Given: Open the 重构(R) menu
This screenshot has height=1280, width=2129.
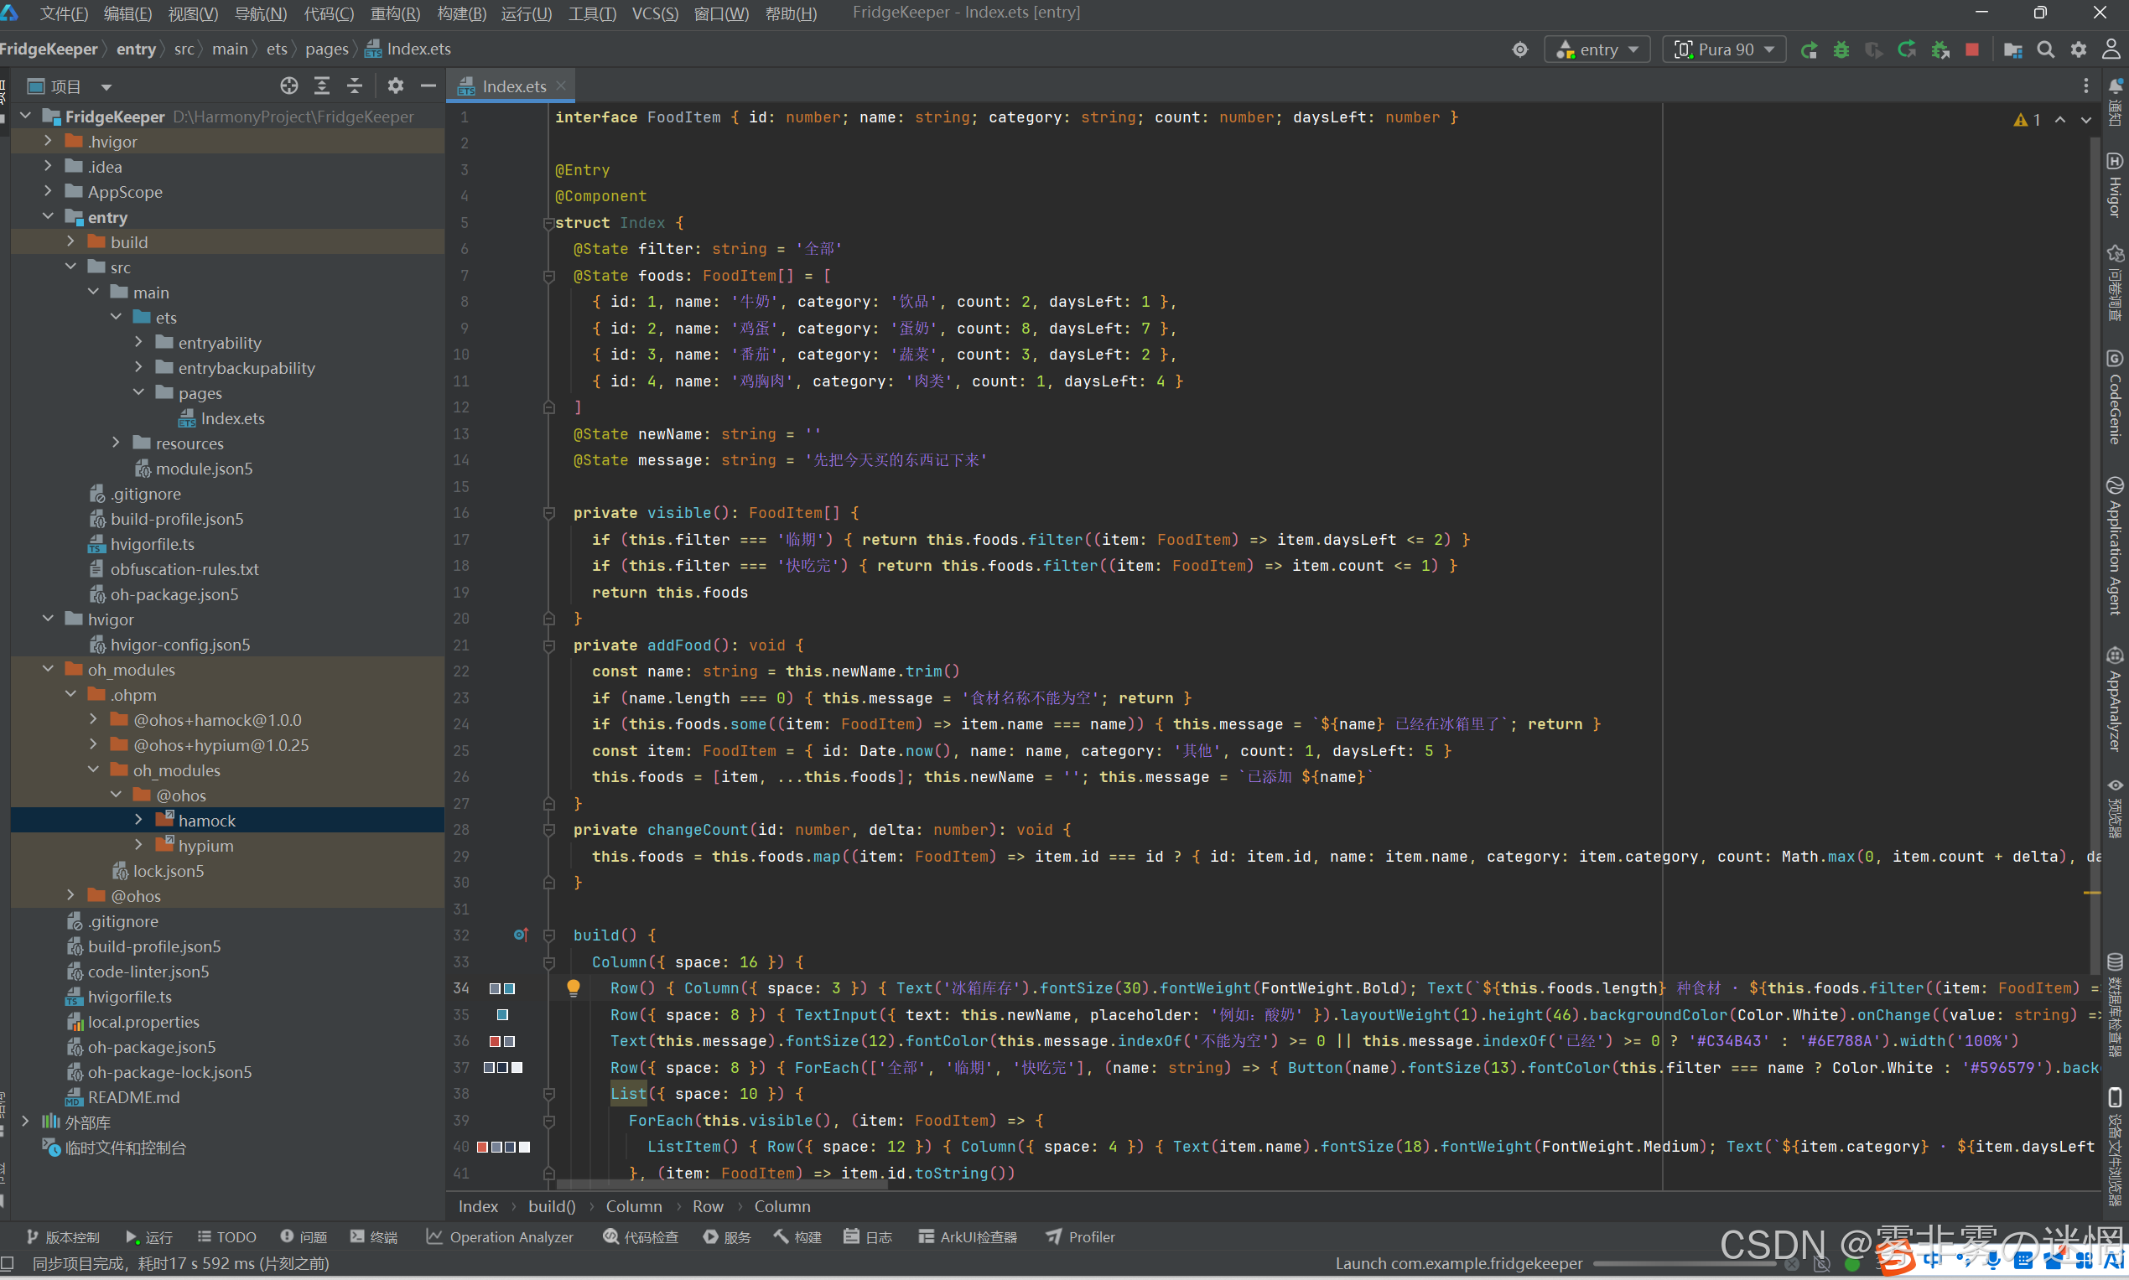Looking at the screenshot, I should pos(395,13).
